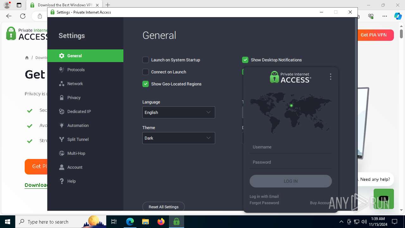
Task: Launch Firefox from the taskbar
Action: (x=161, y=222)
